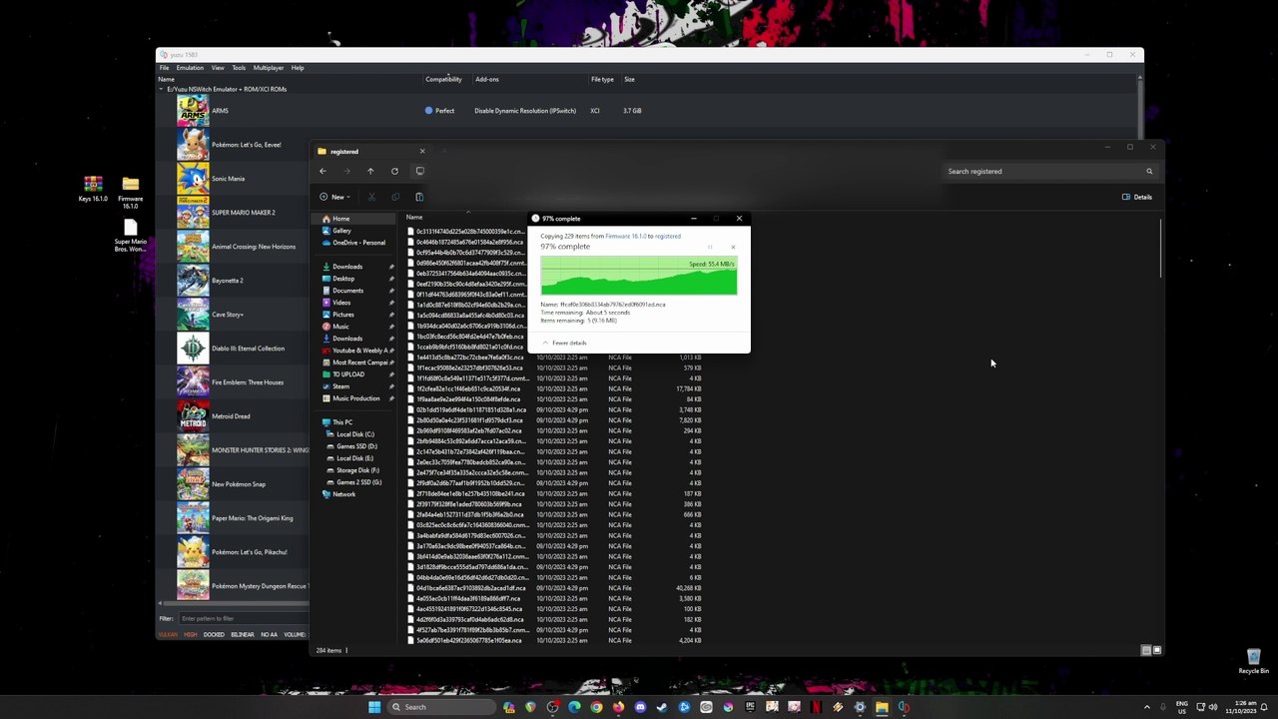Viewport: 1278px width, 719px height.
Task: Open the Emulation menu in yuzu
Action: click(190, 68)
